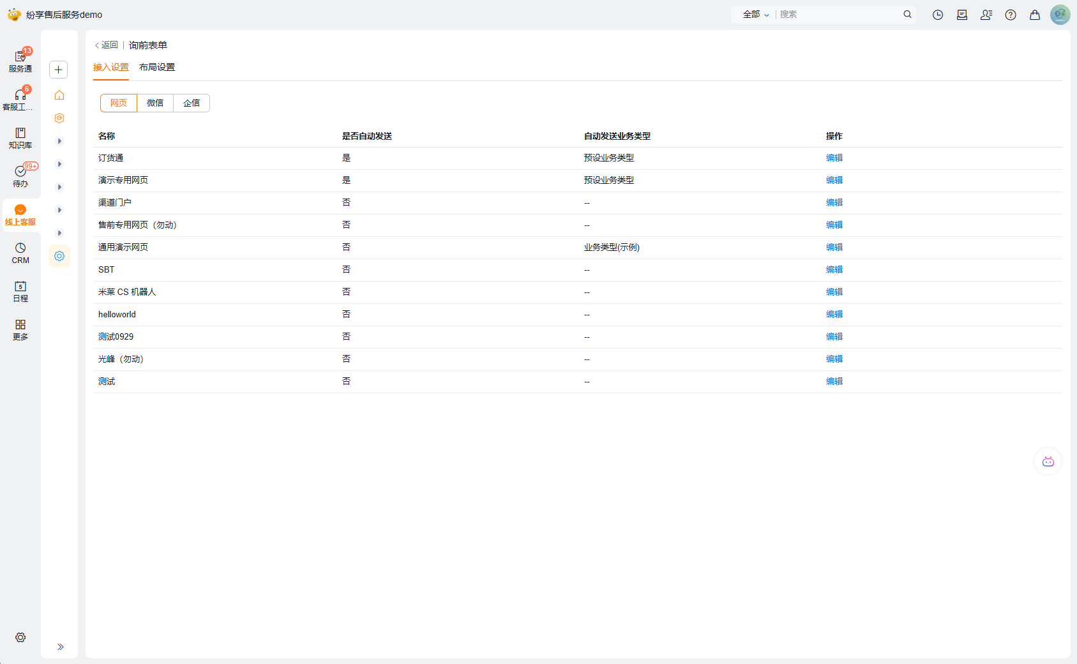Screen dimensions: 1077x664
Task: Open the user avatar menu
Action: pyautogui.click(x=1060, y=15)
